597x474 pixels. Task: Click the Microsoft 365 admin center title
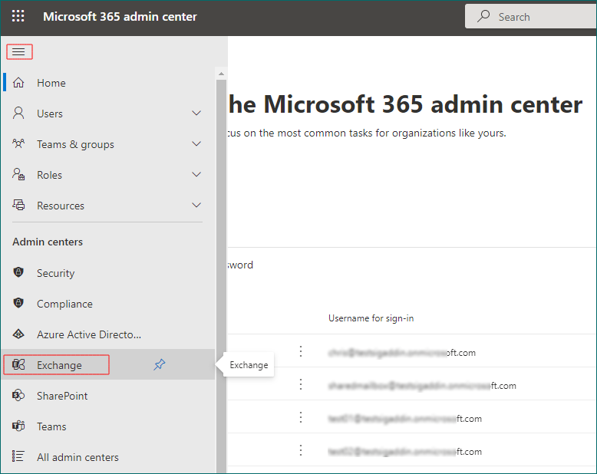click(x=120, y=16)
